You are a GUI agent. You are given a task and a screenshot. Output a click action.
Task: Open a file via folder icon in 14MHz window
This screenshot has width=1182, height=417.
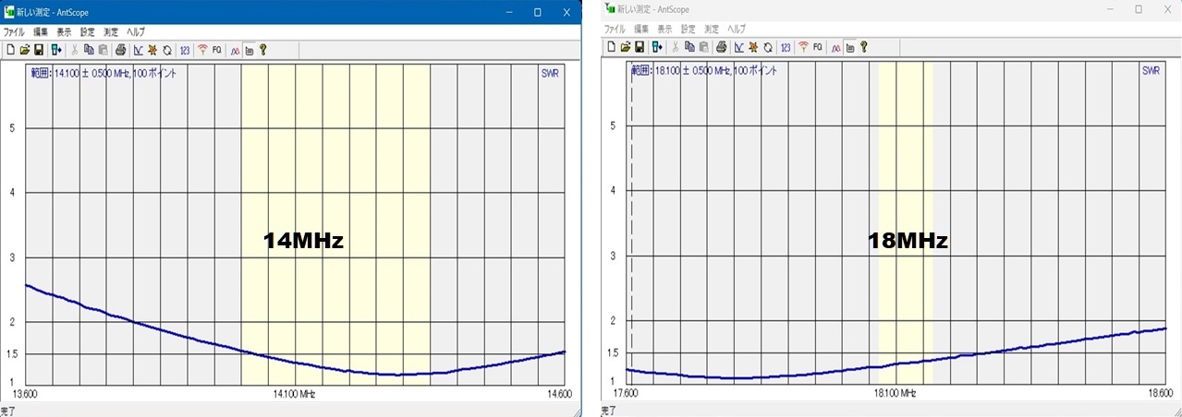tap(25, 50)
